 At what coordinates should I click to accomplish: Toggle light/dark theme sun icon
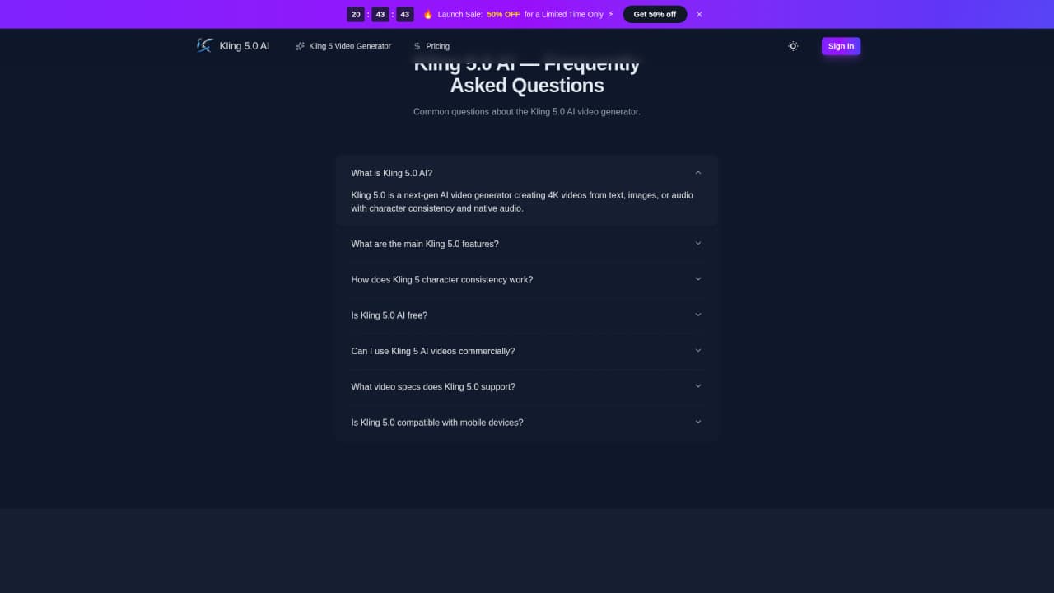point(793,46)
